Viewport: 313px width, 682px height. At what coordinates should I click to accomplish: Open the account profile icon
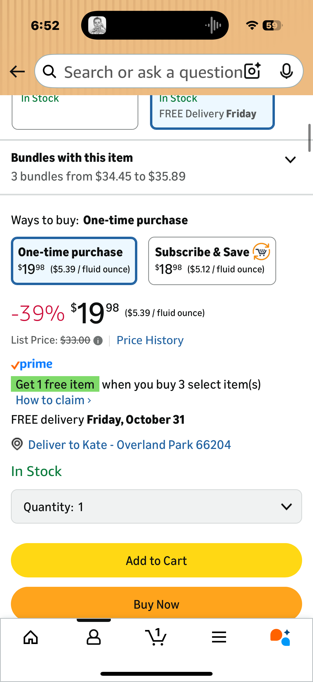tap(93, 637)
